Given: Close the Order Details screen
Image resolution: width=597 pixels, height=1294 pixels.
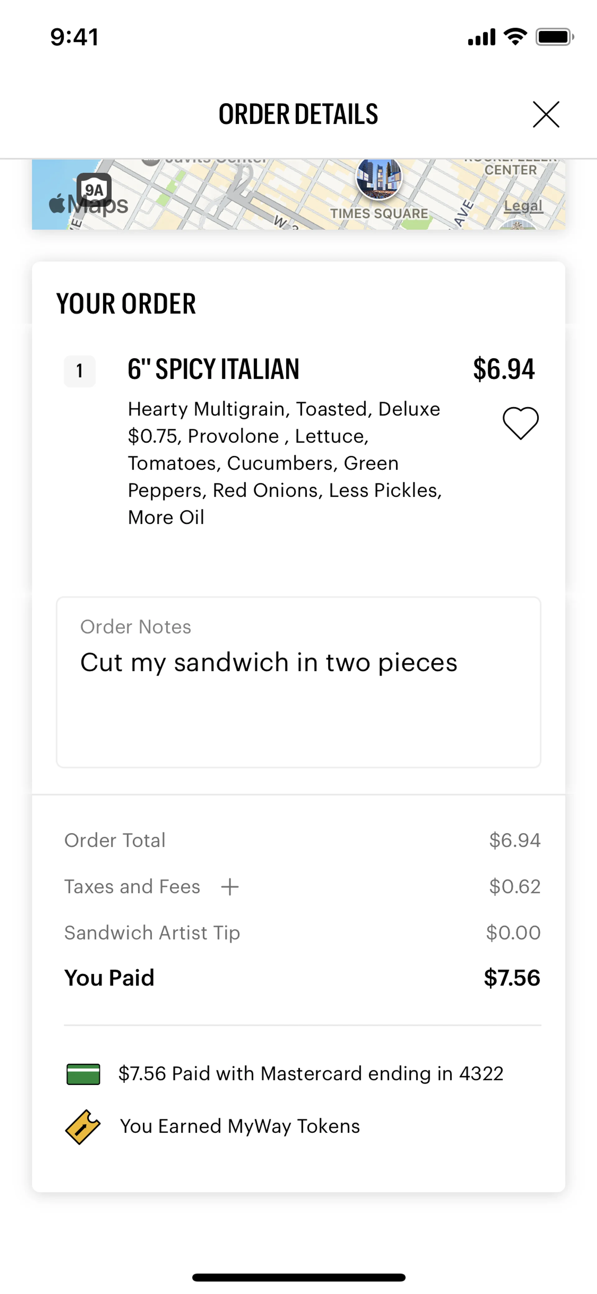Looking at the screenshot, I should point(545,115).
